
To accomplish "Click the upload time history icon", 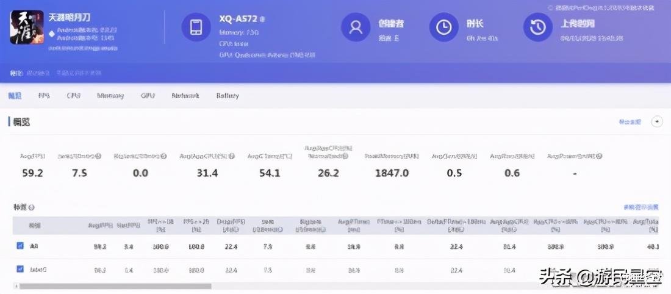I will [538, 27].
